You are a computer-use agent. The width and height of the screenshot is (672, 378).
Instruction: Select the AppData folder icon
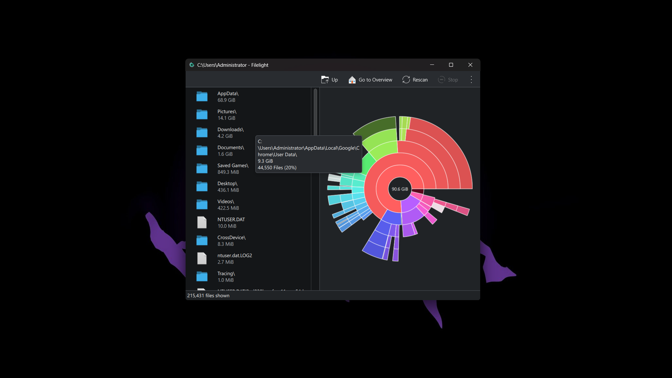[202, 97]
